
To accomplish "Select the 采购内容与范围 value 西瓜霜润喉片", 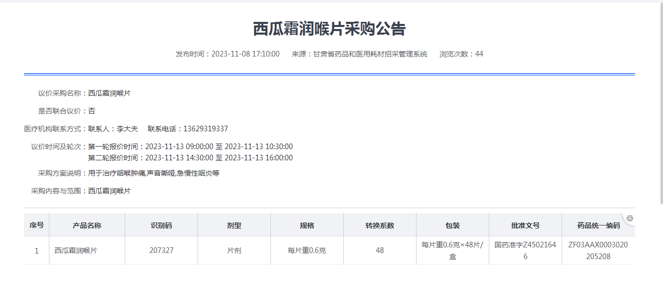I will click(109, 191).
